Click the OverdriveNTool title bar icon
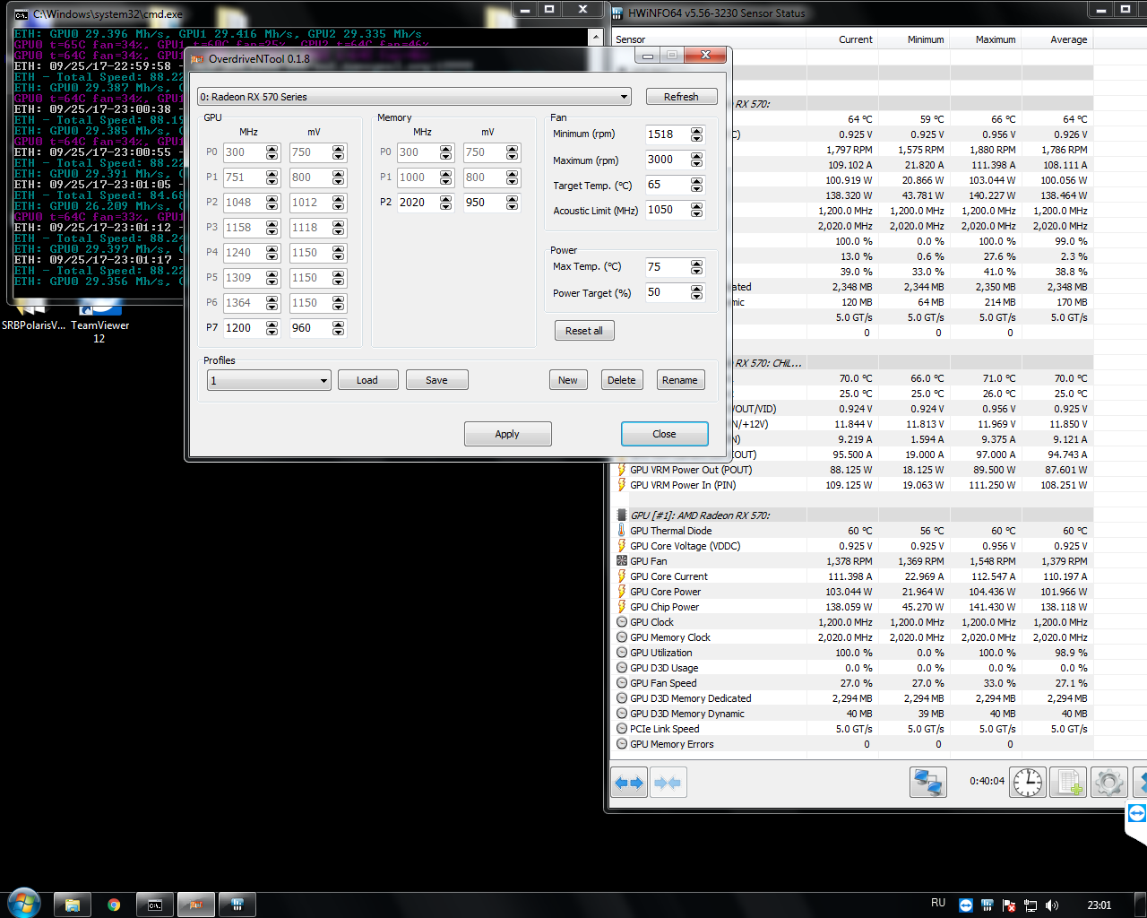1147x918 pixels. [198, 59]
